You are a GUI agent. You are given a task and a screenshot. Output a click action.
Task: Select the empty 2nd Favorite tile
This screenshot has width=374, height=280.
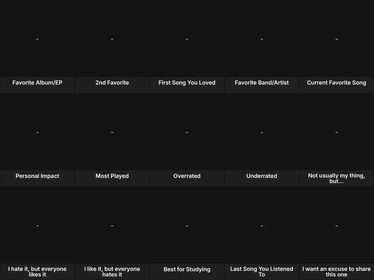pyautogui.click(x=112, y=39)
